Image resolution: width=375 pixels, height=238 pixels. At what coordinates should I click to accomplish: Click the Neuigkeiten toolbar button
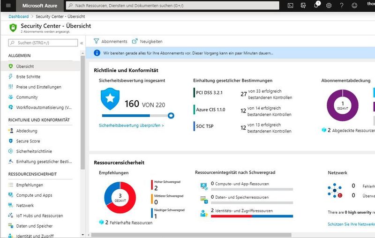click(x=147, y=41)
